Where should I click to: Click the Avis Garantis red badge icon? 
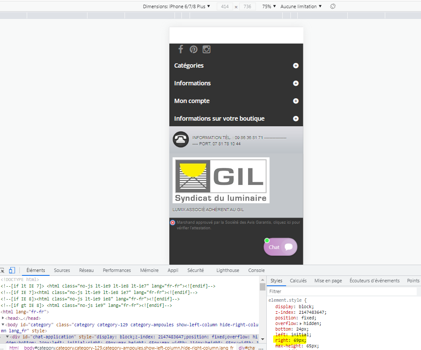click(x=173, y=223)
